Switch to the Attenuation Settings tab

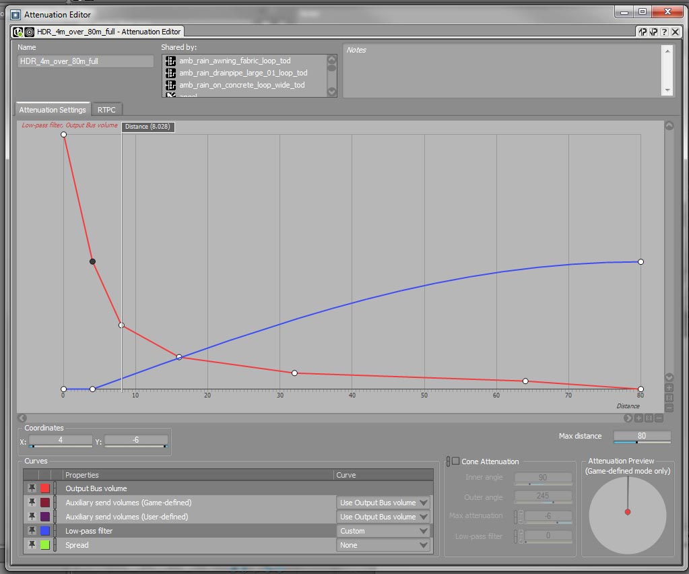click(x=53, y=109)
